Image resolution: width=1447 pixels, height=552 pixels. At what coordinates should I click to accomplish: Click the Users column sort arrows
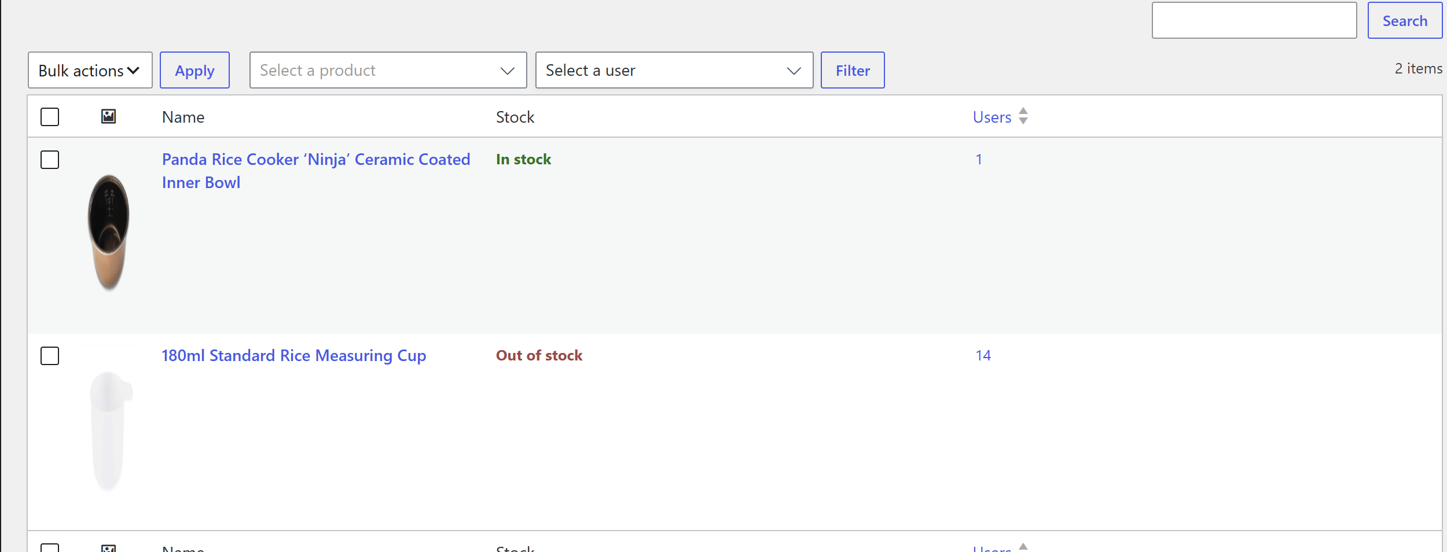coord(1023,116)
